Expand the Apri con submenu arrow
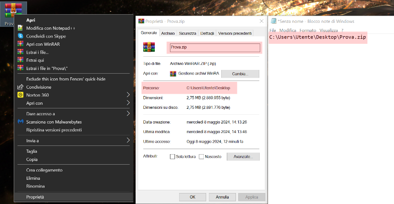 pyautogui.click(x=128, y=102)
